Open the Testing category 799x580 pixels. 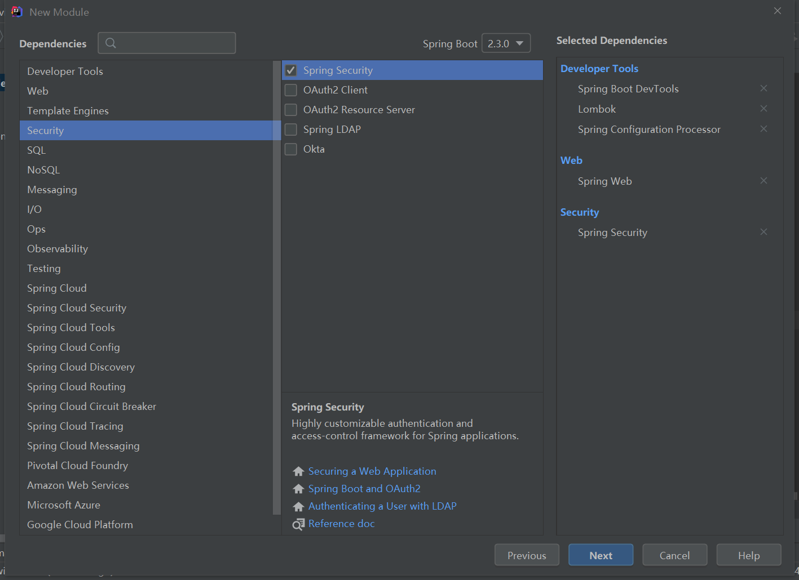(146, 269)
